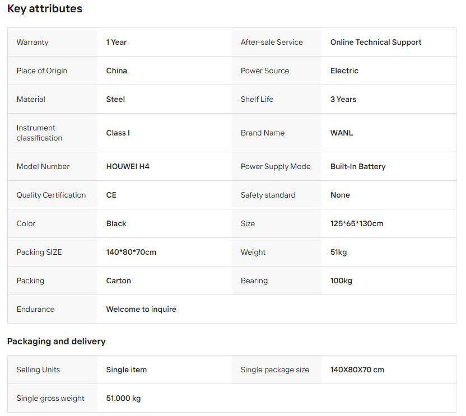Click the Bearing value 100kg
Viewport: 466px width, 416px height.
[341, 281]
